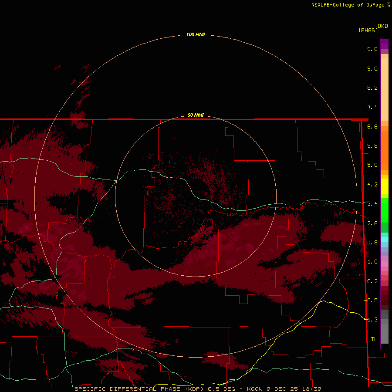The width and height of the screenshot is (392, 392).
Task: Click the 9.8 scale value
Action: [372, 49]
